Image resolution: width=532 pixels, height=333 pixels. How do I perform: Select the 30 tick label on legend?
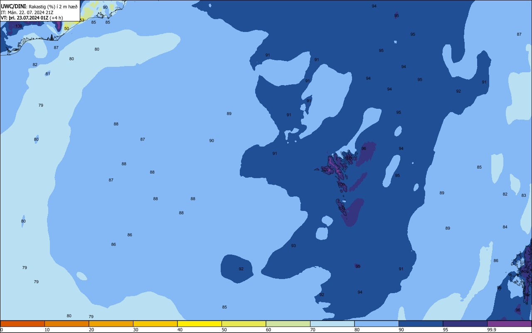(x=135, y=330)
